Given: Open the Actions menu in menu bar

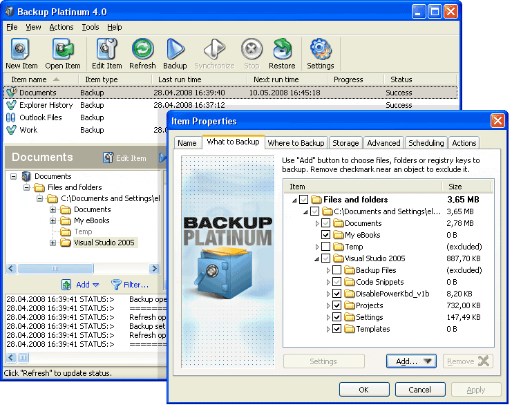Looking at the screenshot, I should 61,27.
